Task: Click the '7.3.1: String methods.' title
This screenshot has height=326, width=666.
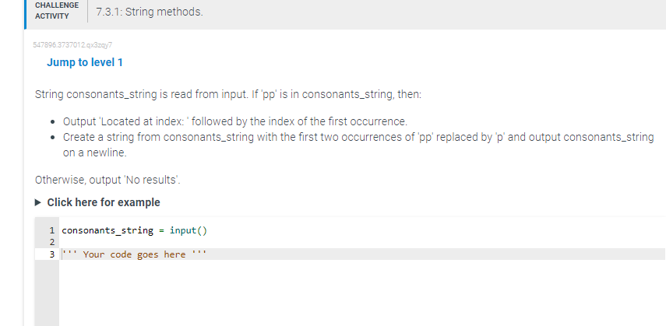Action: coord(150,12)
